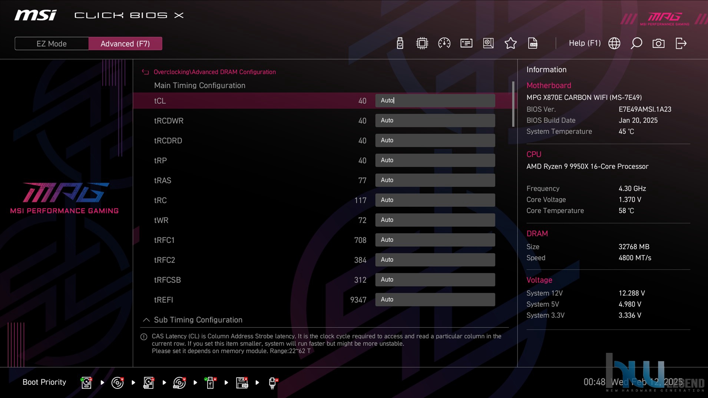Screen dimensions: 708x398
Task: Click the tREFI Auto value field
Action: pyautogui.click(x=435, y=299)
